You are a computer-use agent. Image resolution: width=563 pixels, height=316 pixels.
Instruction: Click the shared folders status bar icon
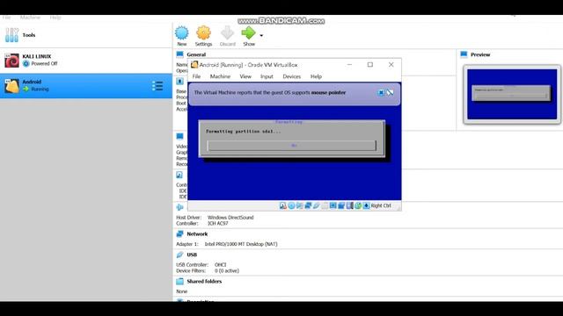[325, 205]
